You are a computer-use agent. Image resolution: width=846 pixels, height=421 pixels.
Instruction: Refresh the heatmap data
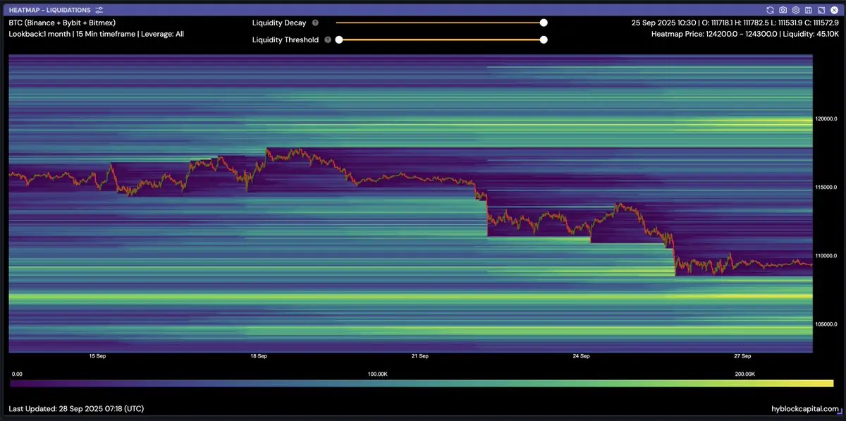pyautogui.click(x=771, y=10)
